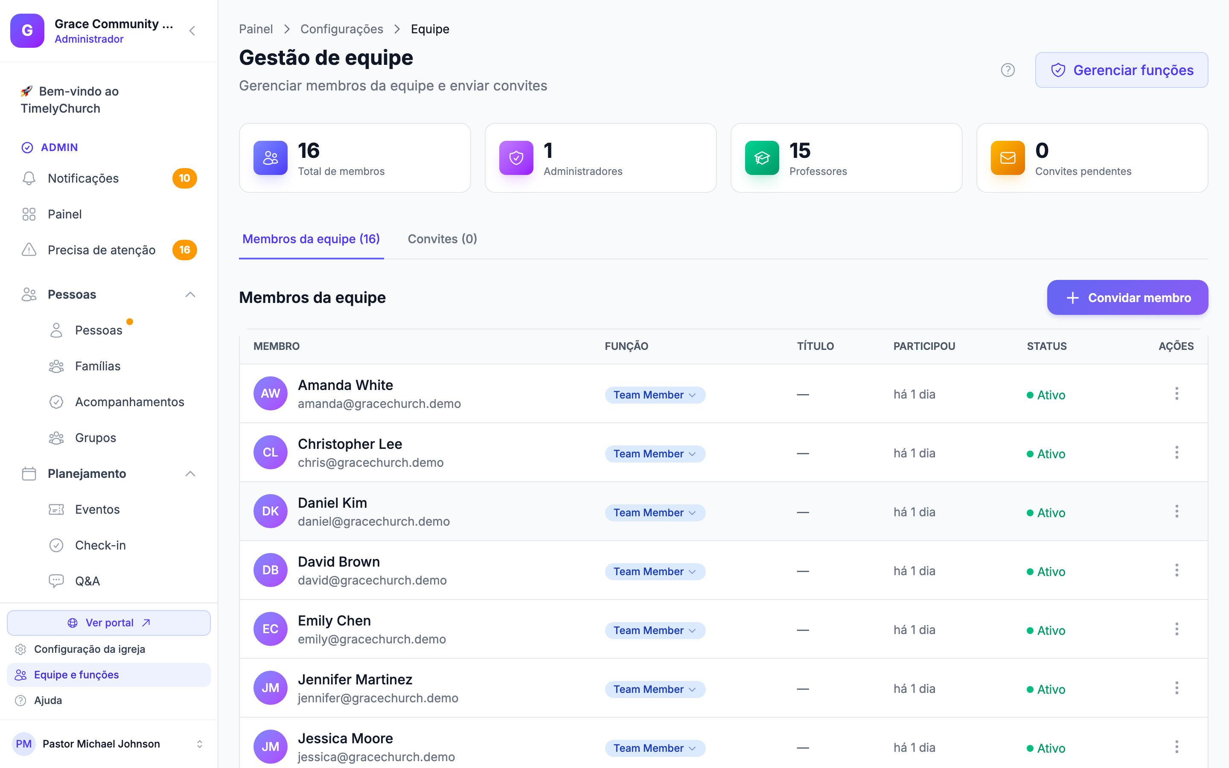
Task: Click the Convites pendentes envelope icon
Action: point(1008,158)
